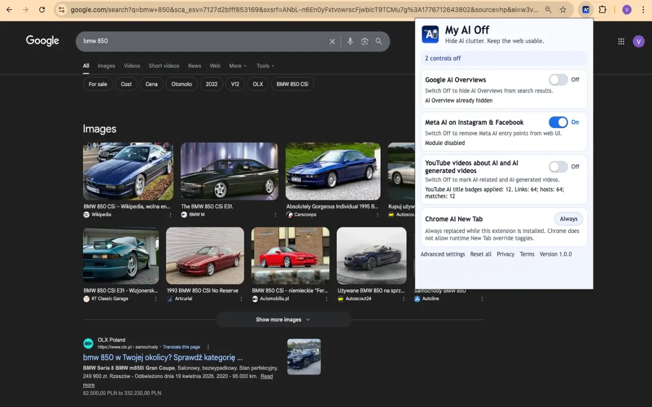Expand Show more images
This screenshot has height=407, width=652.
284,319
